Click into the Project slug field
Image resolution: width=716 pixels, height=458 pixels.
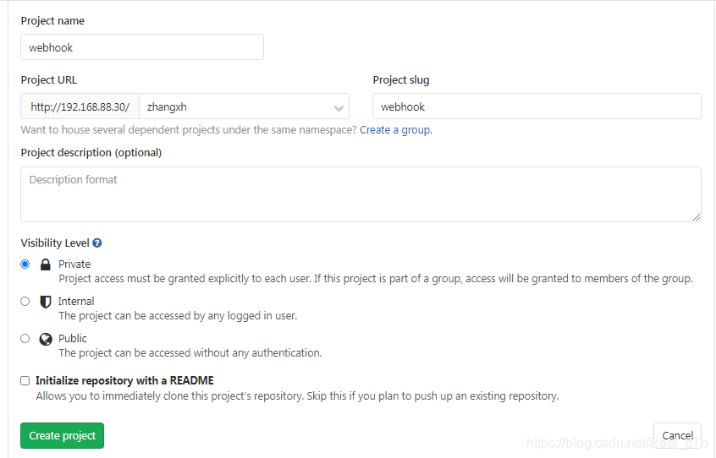tap(537, 106)
